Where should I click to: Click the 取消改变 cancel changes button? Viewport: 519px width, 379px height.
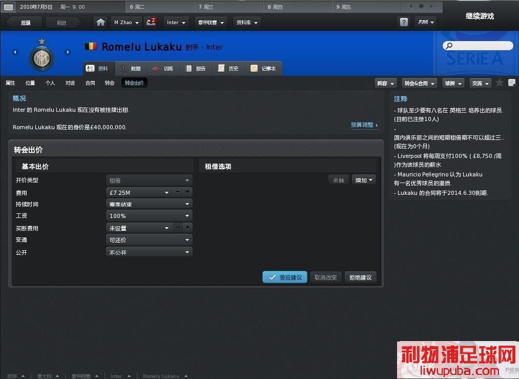point(326,277)
